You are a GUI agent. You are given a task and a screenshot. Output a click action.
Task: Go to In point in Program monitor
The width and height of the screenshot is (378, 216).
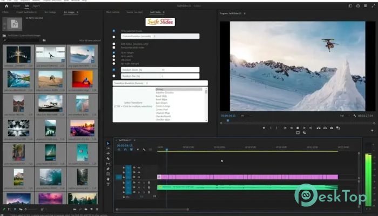tap(285, 128)
